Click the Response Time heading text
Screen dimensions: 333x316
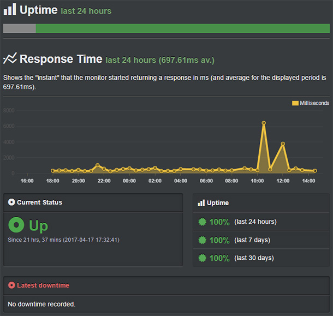click(61, 59)
